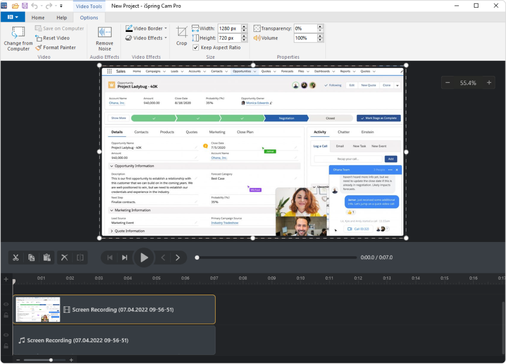This screenshot has width=506, height=364.
Task: Open the Video Effects dropdown
Action: point(146,38)
